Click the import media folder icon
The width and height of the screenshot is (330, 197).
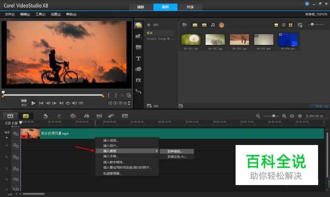(184, 25)
